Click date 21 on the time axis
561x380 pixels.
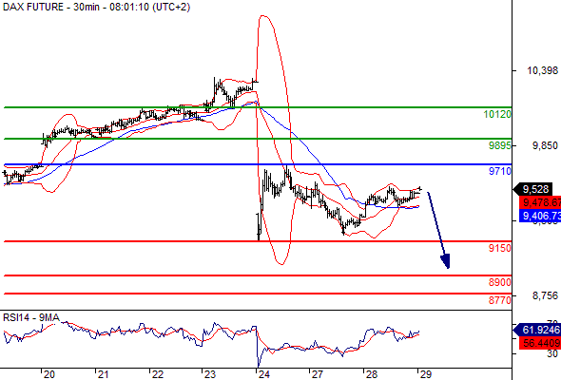pyautogui.click(x=103, y=374)
